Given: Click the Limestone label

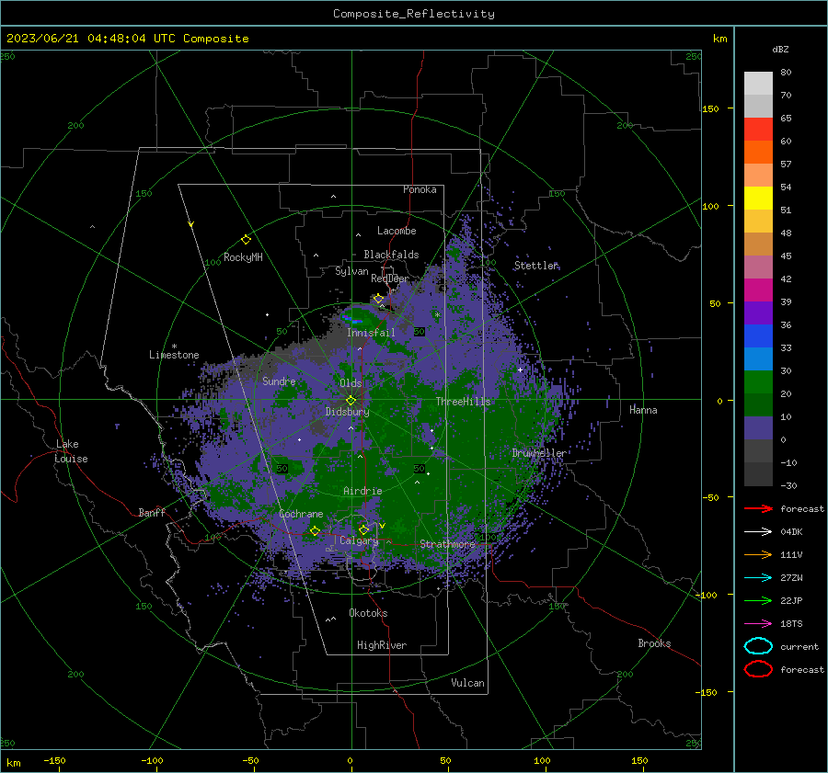Looking at the screenshot, I should coord(174,355).
